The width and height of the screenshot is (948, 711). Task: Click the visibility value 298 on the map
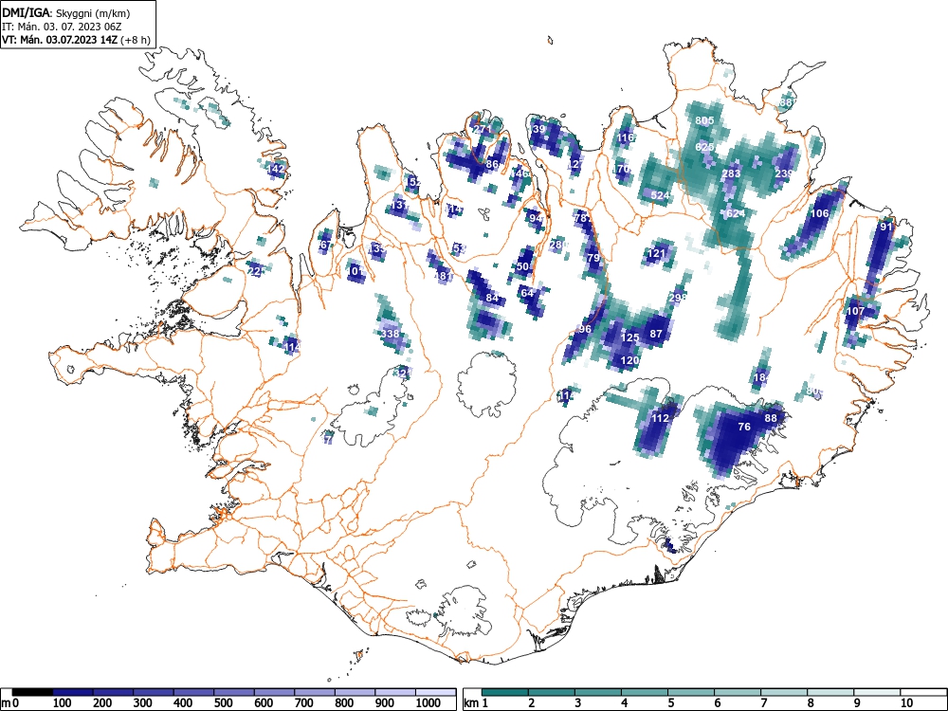tap(678, 298)
